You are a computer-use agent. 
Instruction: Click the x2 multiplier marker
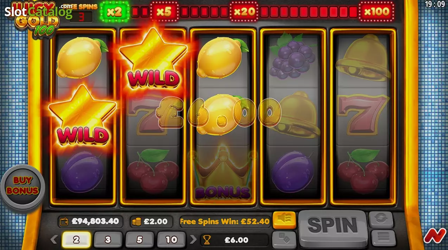(x=114, y=12)
